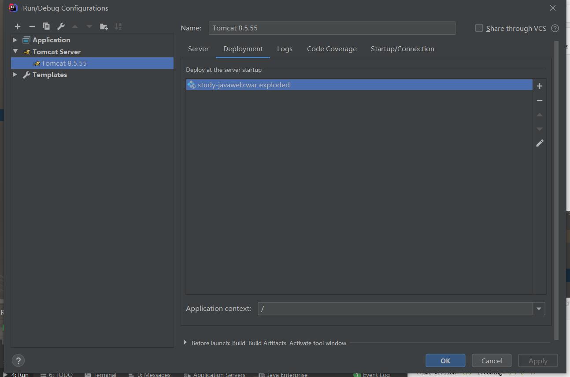
Task: Open Application context dropdown arrow
Action: tap(539, 309)
